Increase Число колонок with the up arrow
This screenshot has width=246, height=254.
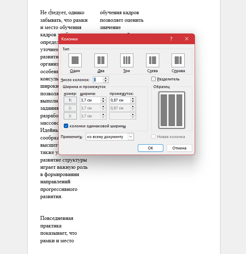click(106, 78)
